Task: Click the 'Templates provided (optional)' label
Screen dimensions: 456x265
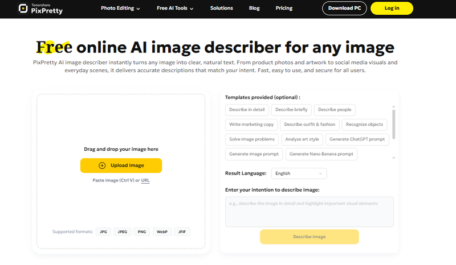Action: click(x=263, y=97)
